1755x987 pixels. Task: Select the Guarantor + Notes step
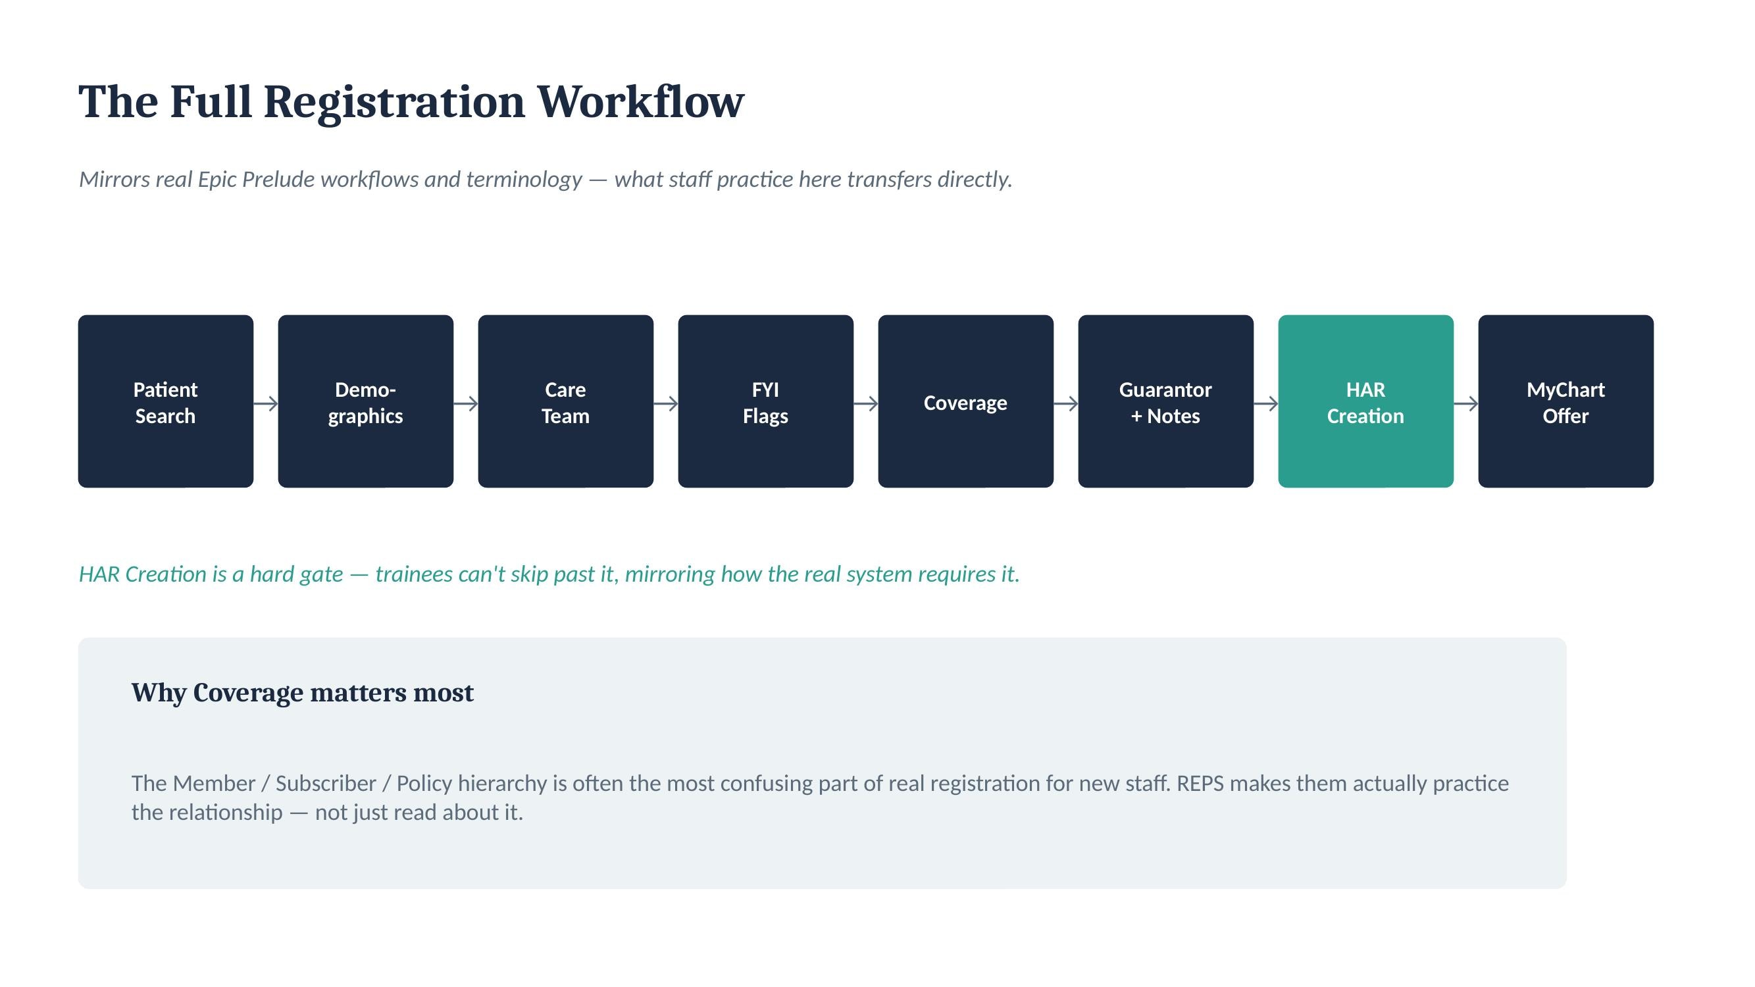pyautogui.click(x=1165, y=401)
